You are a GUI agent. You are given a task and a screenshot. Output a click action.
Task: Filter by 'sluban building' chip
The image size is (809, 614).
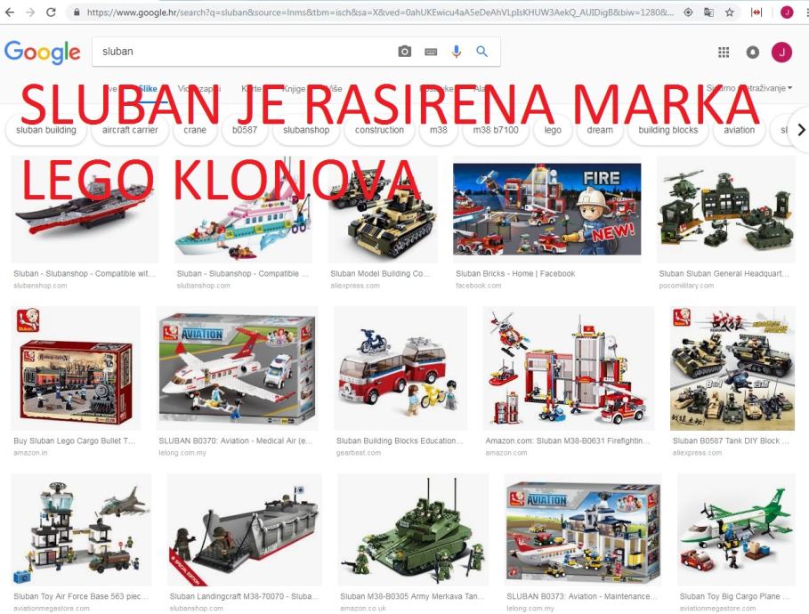tap(46, 130)
